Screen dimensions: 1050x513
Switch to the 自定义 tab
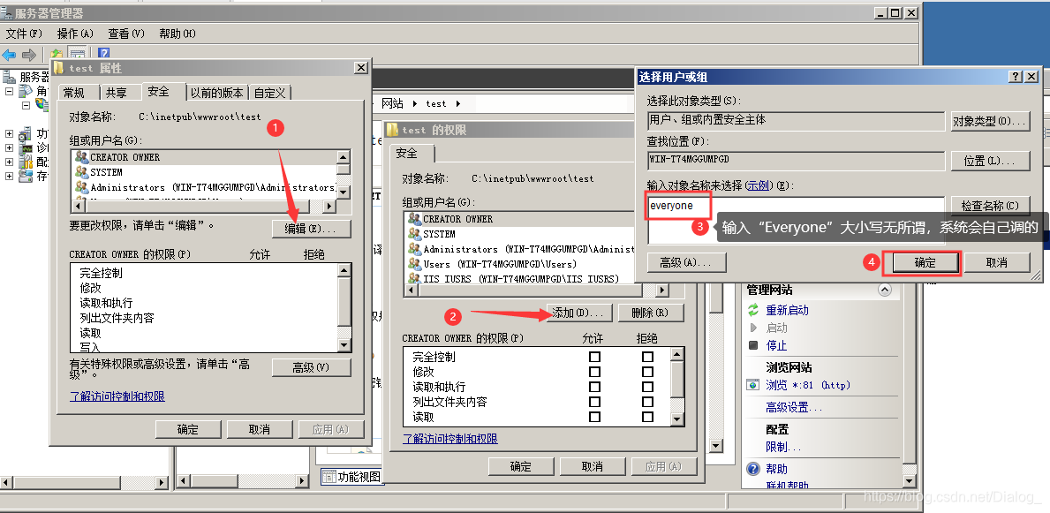coord(270,93)
